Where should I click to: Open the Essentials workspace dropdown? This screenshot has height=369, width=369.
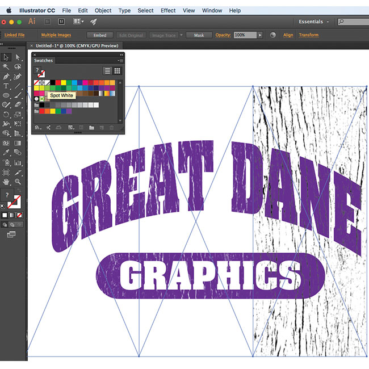tap(313, 22)
